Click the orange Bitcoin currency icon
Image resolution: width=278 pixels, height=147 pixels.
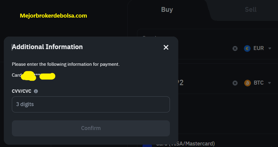[248, 83]
